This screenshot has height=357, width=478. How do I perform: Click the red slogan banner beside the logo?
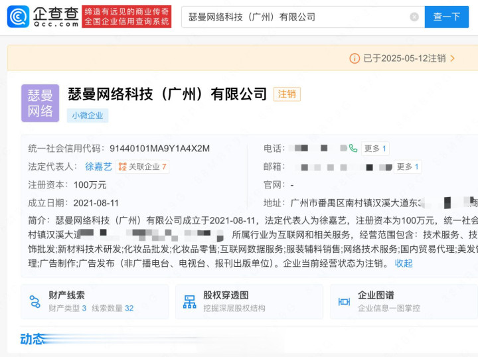[127, 17]
